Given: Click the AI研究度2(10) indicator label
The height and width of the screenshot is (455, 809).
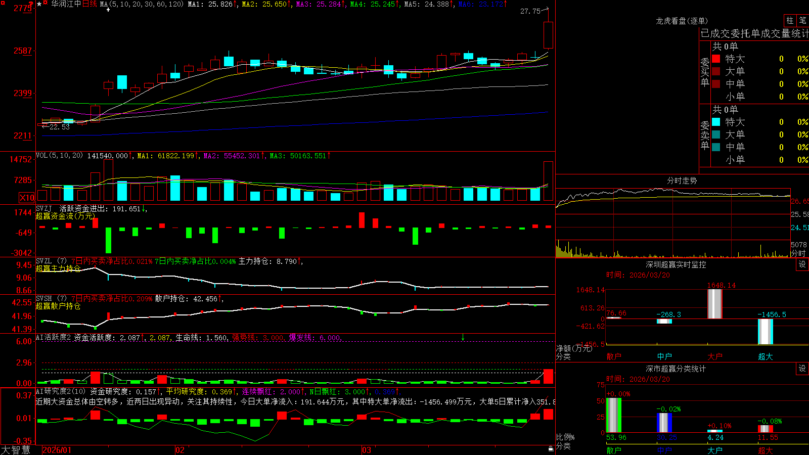Looking at the screenshot, I should (61, 391).
